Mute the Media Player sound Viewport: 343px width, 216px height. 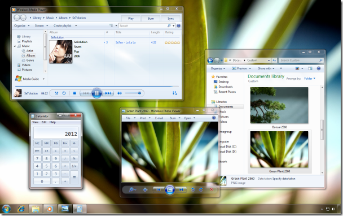tap(120, 93)
